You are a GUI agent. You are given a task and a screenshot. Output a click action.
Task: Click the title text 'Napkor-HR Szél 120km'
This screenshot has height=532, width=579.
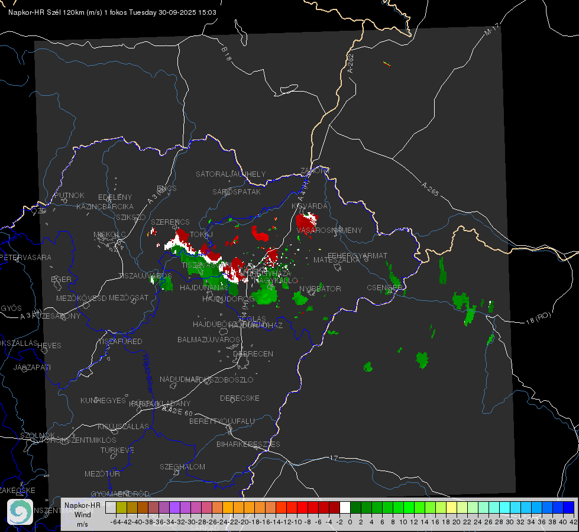tap(47, 12)
